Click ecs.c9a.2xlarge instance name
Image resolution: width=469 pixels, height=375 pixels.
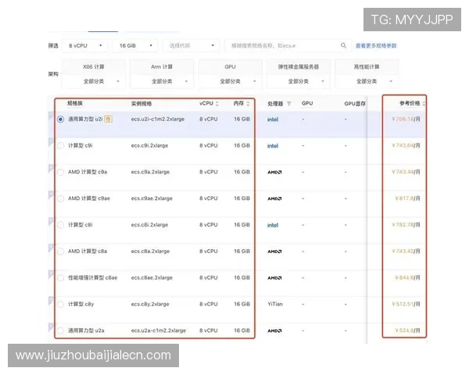tap(150, 172)
